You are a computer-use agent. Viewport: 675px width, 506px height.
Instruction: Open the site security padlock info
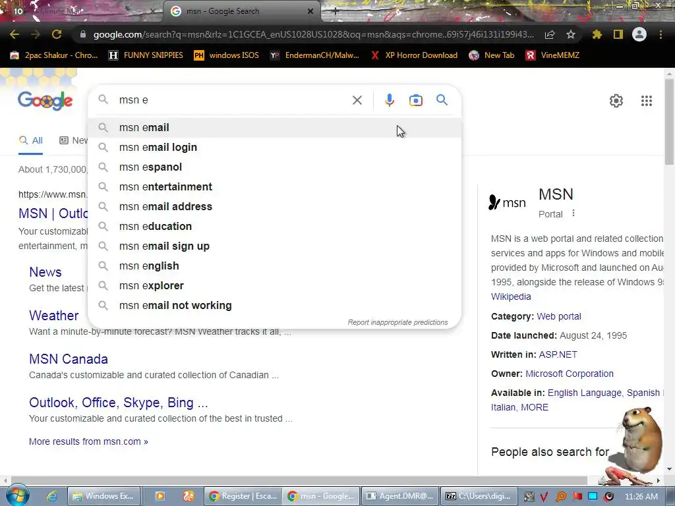(x=83, y=34)
